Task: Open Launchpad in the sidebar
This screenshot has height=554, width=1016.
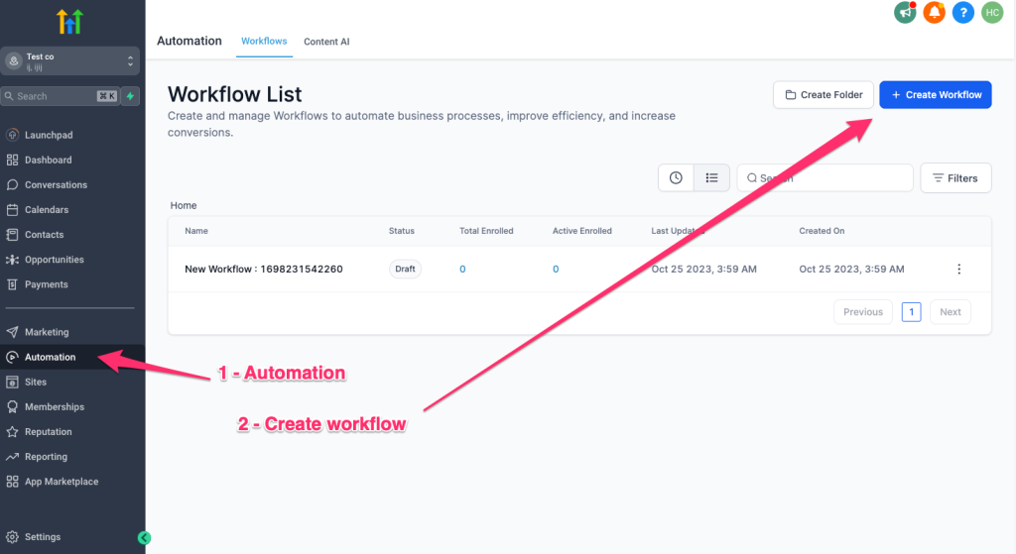Action: point(49,135)
